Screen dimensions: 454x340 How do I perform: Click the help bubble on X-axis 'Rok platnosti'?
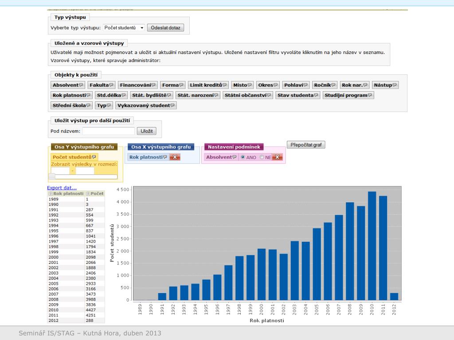(x=165, y=157)
